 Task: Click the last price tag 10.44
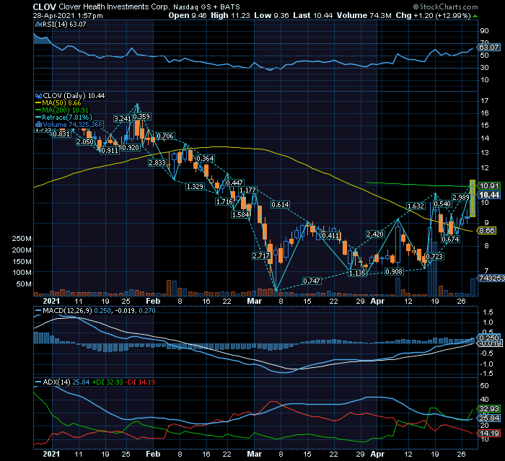(489, 195)
